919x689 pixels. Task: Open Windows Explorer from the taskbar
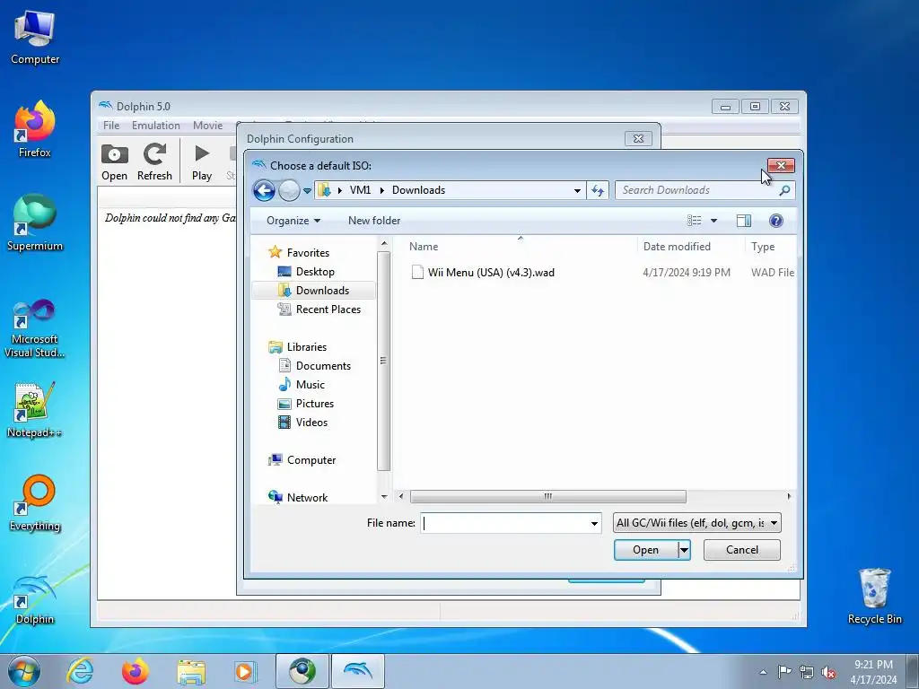pyautogui.click(x=191, y=671)
